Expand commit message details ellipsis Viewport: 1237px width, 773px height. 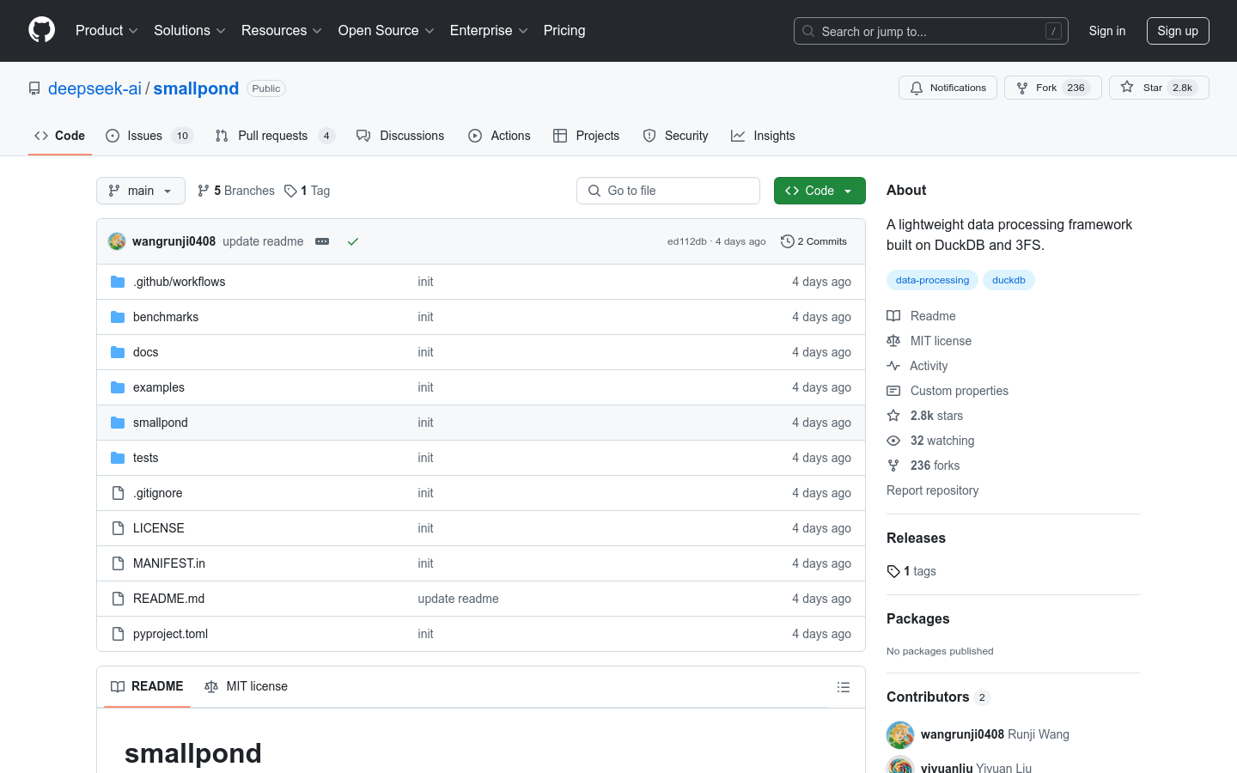322,241
